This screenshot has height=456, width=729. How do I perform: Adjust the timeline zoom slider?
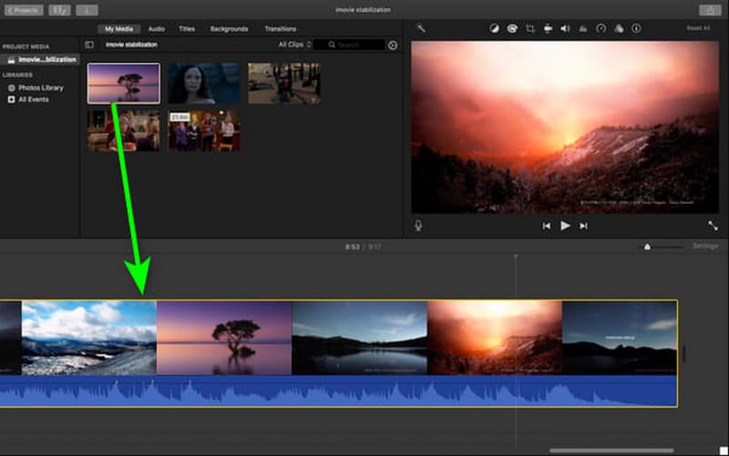(x=647, y=247)
